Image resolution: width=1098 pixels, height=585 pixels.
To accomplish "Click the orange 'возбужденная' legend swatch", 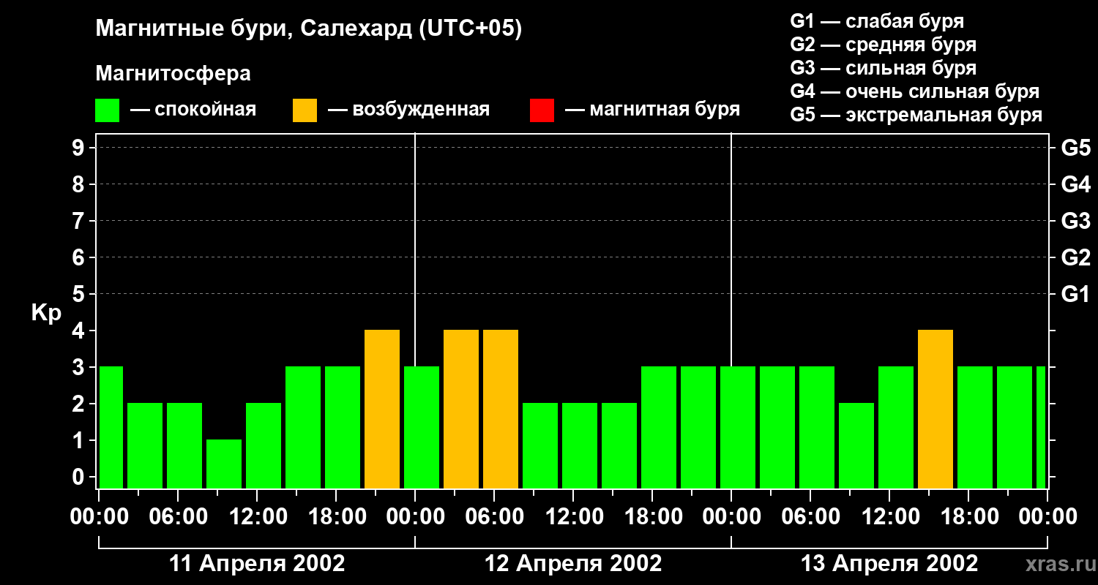I will (305, 110).
